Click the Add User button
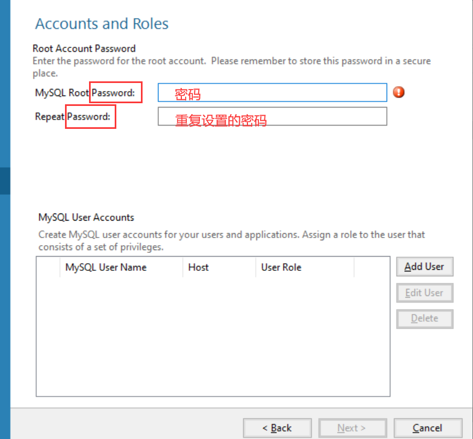 point(425,266)
